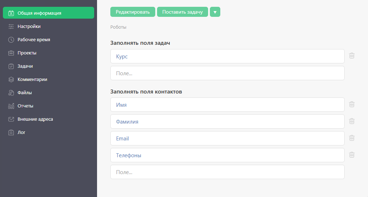Click the briefcase icon for Проекты
Image resolution: width=368 pixels, height=197 pixels.
pos(11,53)
